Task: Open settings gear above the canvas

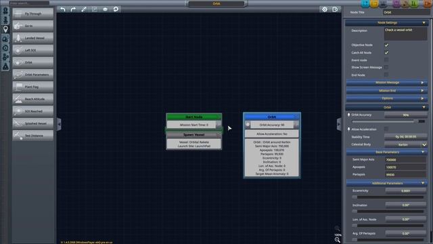Action: [325, 9]
